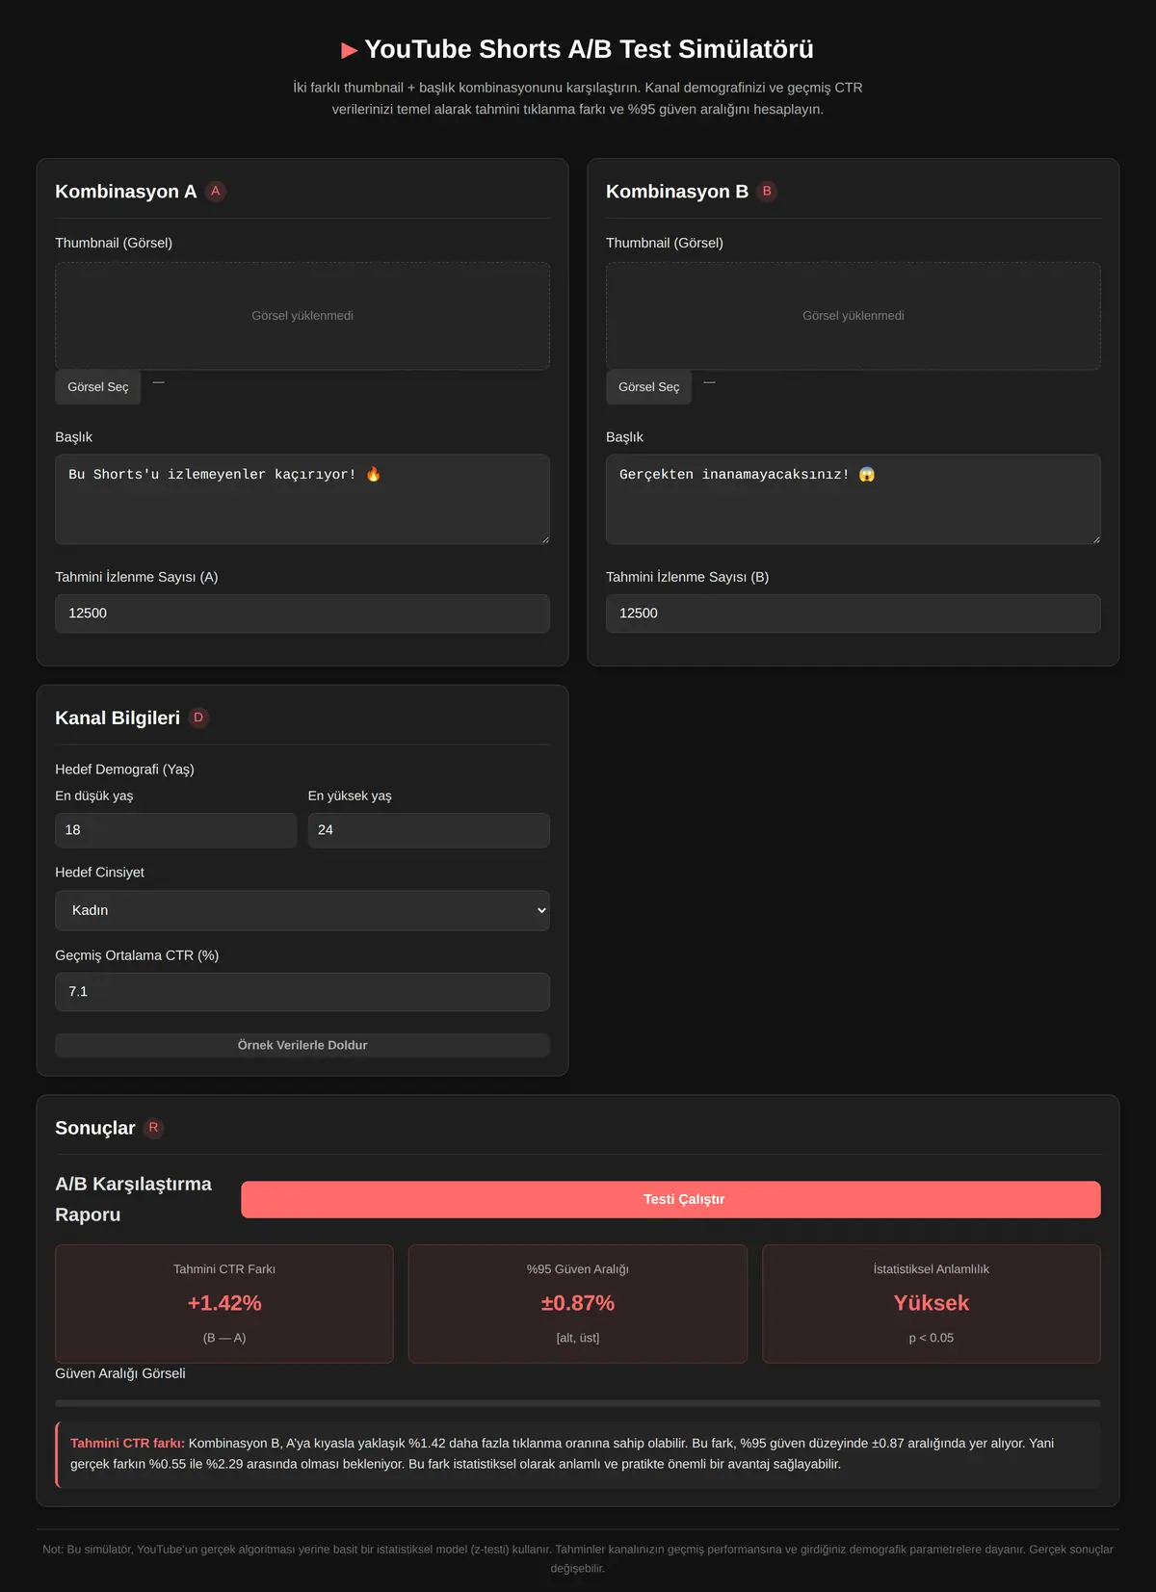Screen dimensions: 1156x1592
Task: Click the "[alt, üst]" caption
Action: coord(578,1338)
